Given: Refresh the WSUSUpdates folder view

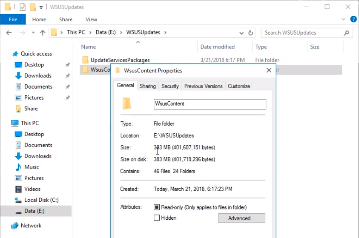Looking at the screenshot, I should [x=250, y=33].
